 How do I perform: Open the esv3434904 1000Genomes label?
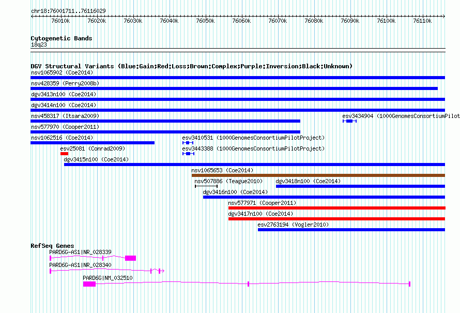click(401, 116)
